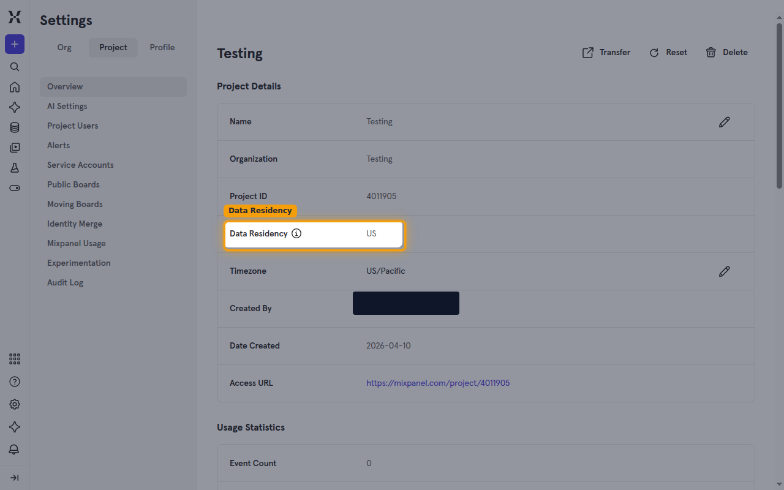Click the page vertical scrollbar

tap(779, 105)
